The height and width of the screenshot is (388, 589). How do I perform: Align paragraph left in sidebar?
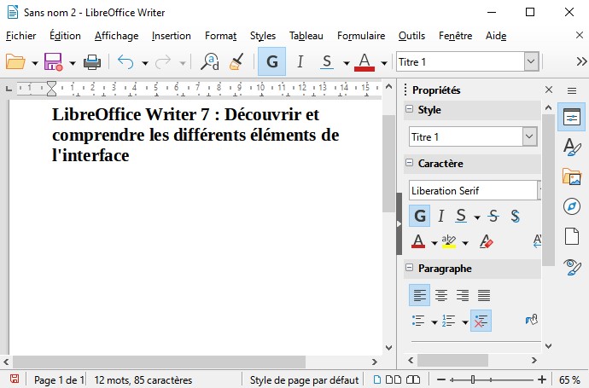(x=420, y=295)
